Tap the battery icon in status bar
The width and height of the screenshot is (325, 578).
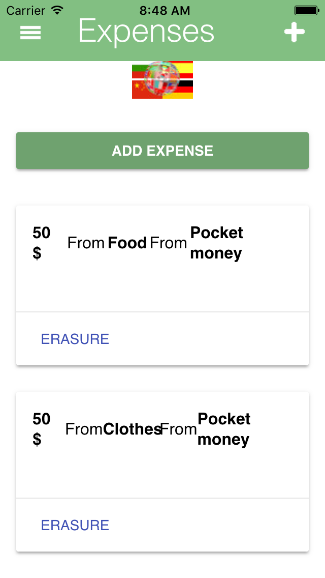(307, 10)
